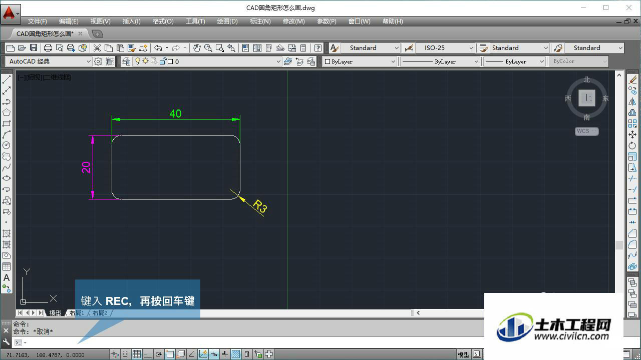Click the Zoom Realtime icon
Viewport: 641px width, 360px height.
[x=208, y=48]
